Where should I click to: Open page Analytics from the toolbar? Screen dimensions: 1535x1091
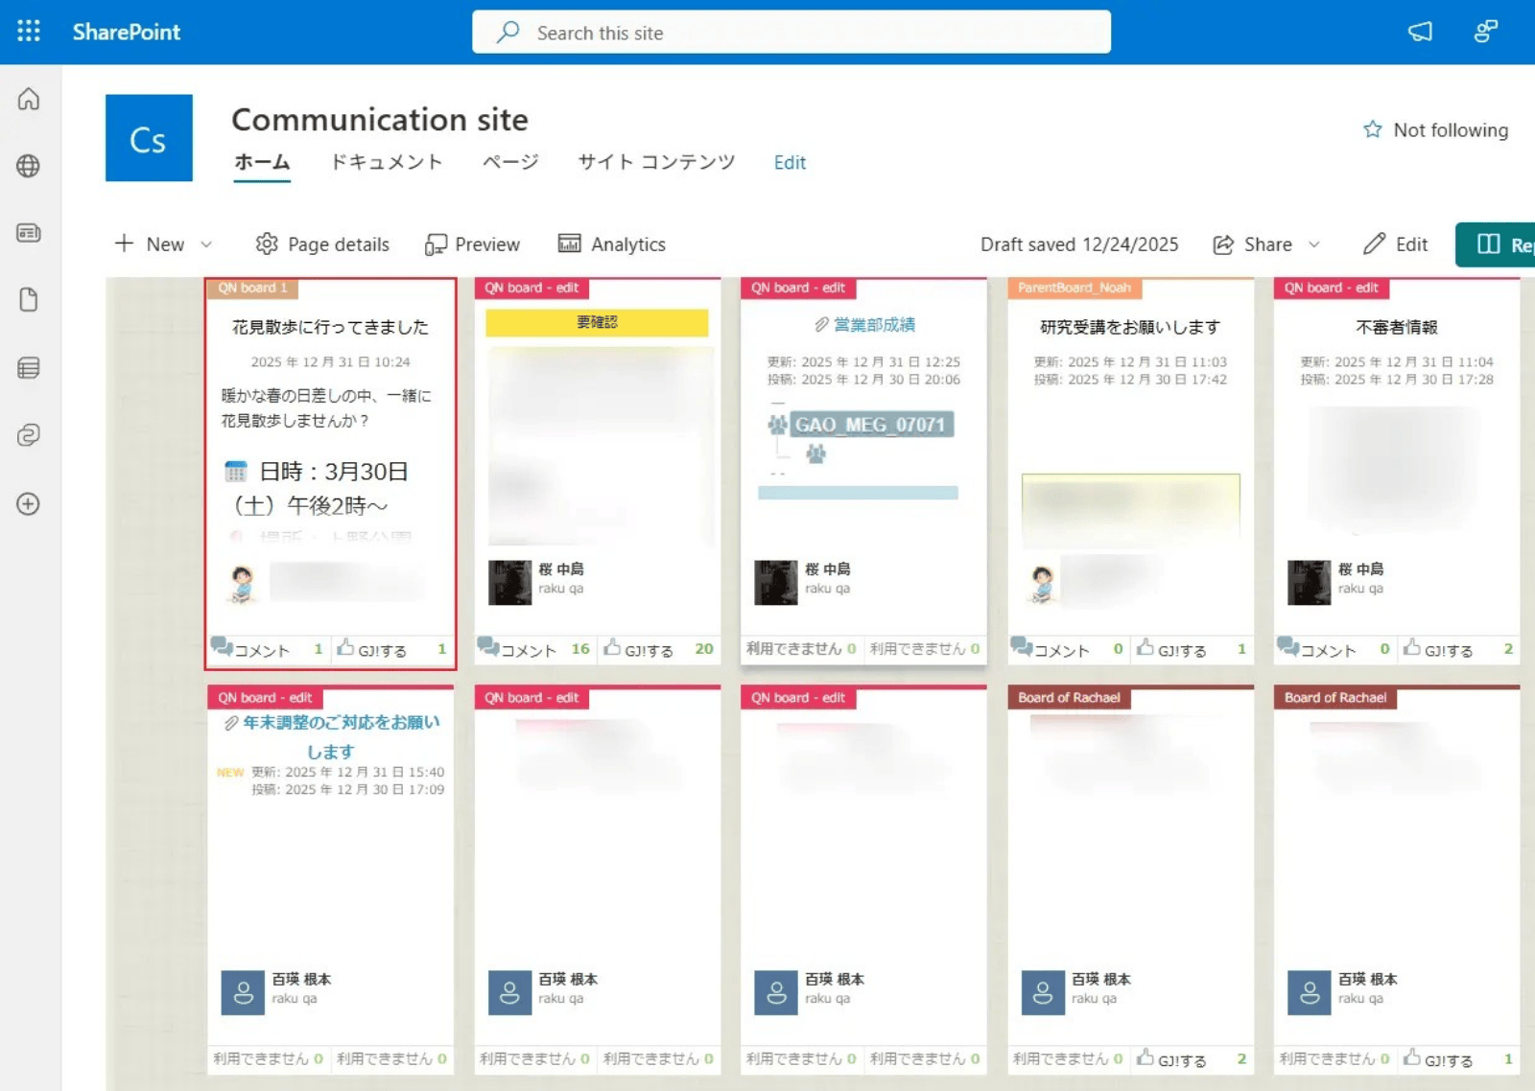[612, 244]
